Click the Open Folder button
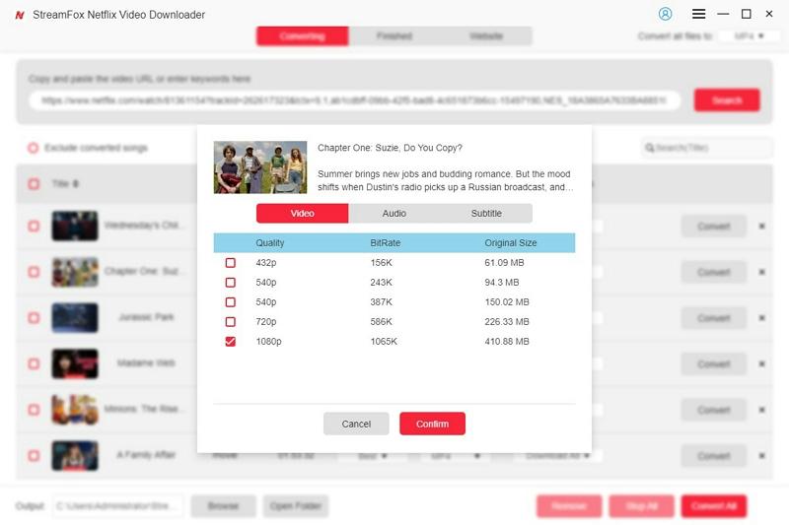This screenshot has height=525, width=789. [x=295, y=506]
